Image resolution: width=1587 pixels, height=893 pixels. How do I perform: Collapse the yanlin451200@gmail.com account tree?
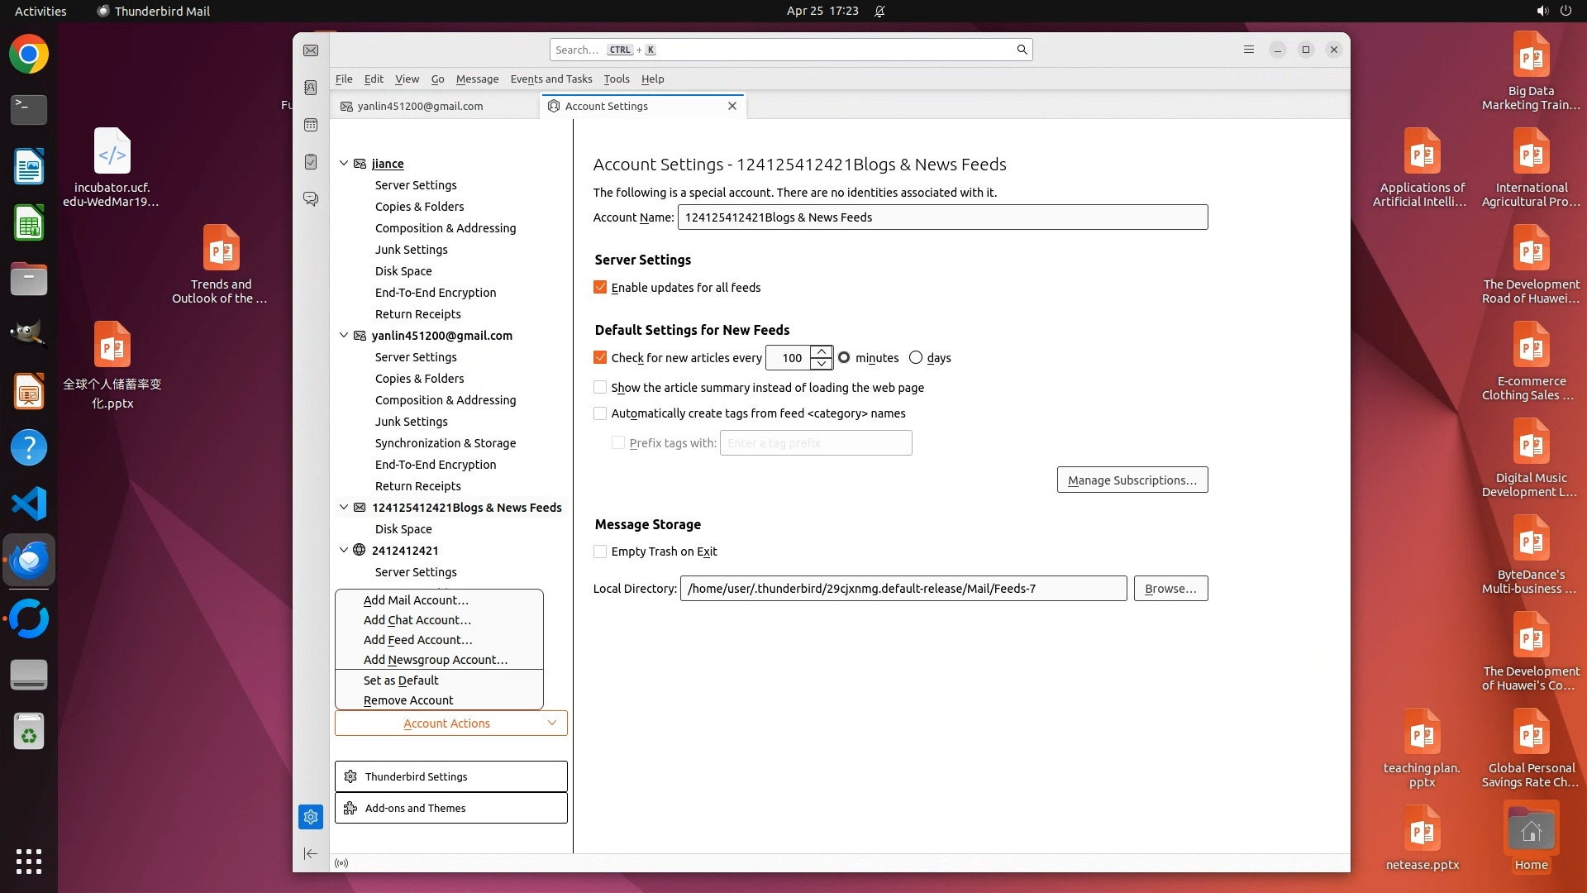point(344,336)
